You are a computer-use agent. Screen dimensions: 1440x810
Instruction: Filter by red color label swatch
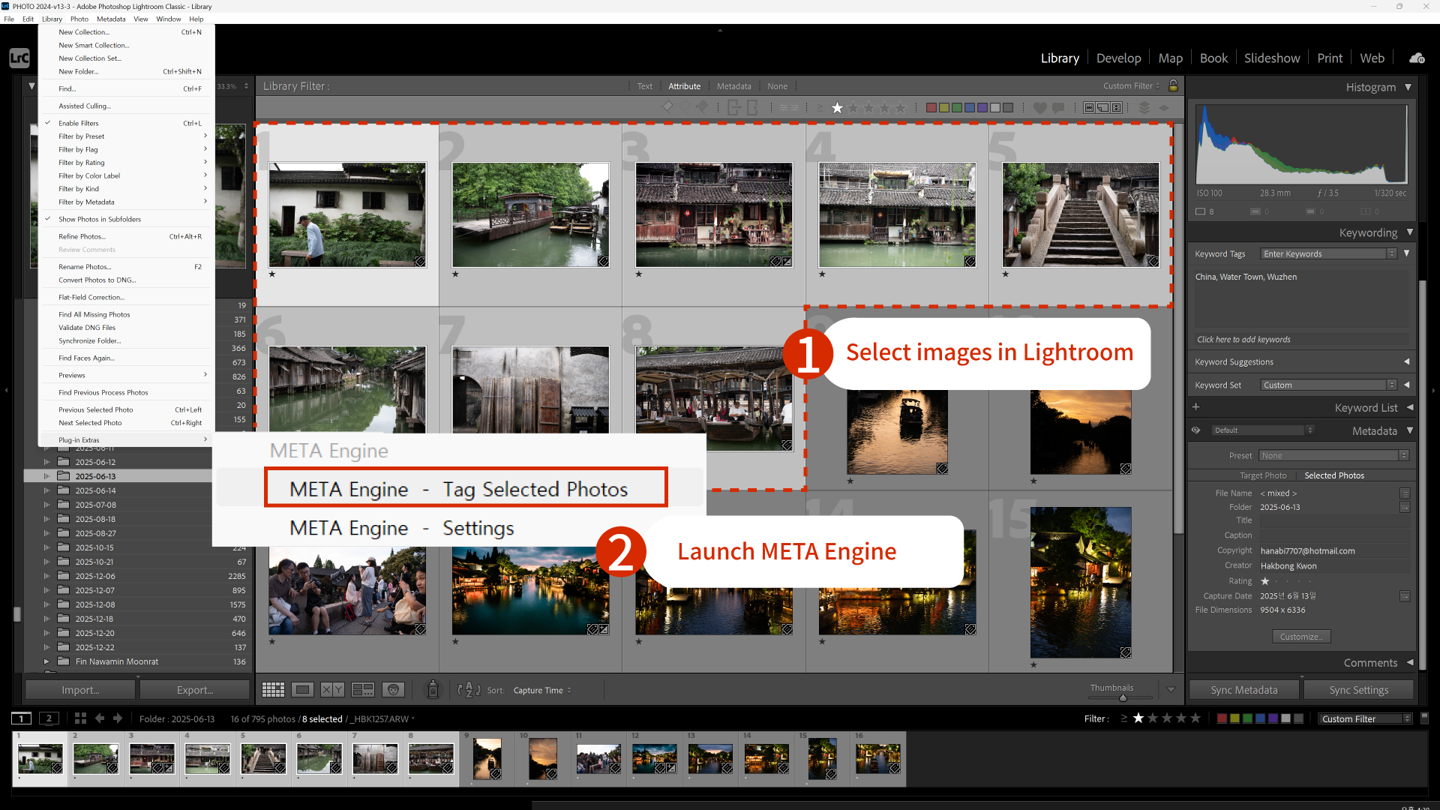[931, 108]
